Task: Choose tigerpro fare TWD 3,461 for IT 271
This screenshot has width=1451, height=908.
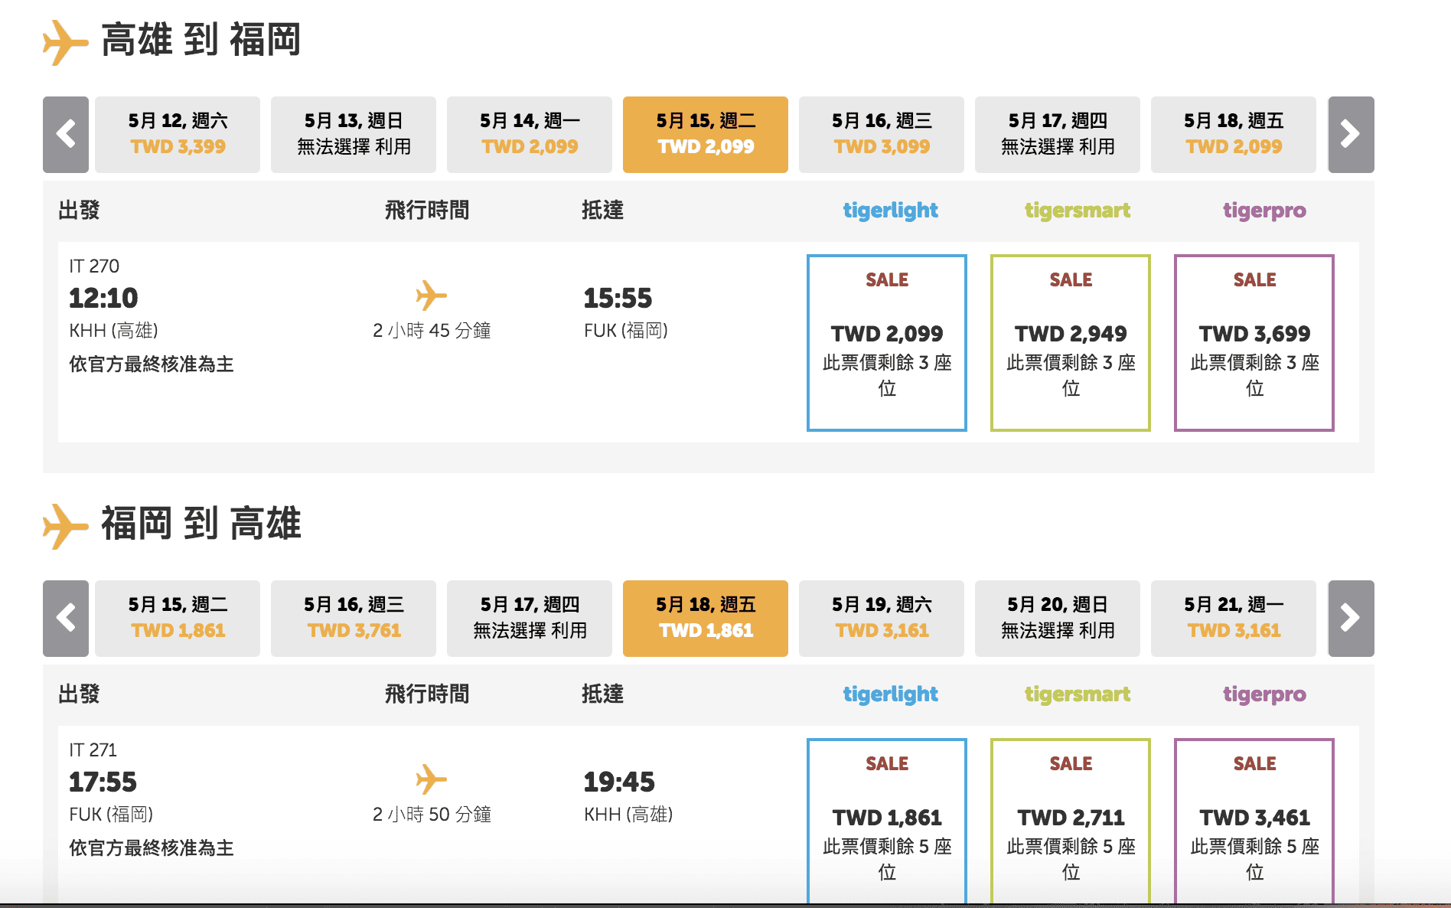Action: (1254, 821)
